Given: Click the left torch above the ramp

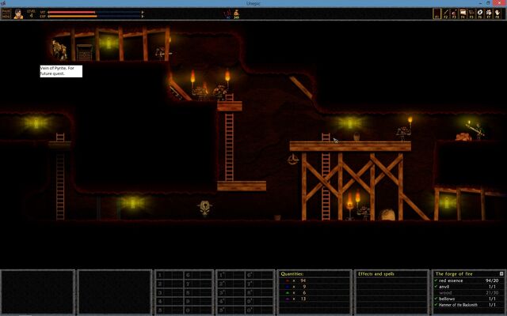Looking at the screenshot, I should [193, 78].
